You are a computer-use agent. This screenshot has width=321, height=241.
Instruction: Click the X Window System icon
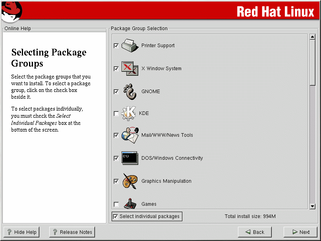click(130, 69)
